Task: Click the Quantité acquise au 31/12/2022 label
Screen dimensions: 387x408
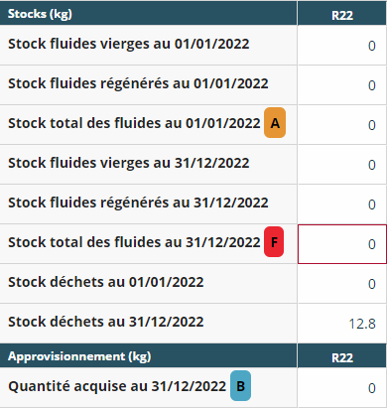Action: click(117, 386)
